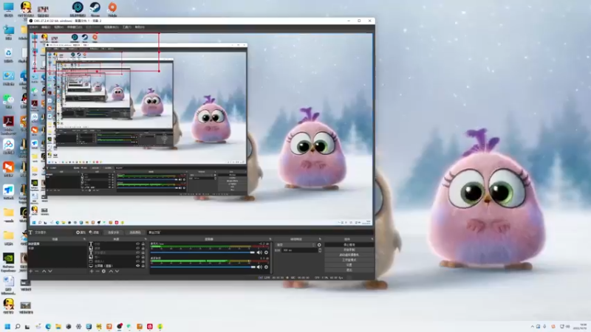Add a new scene with plus icon
This screenshot has width=591, height=332.
(x=30, y=271)
